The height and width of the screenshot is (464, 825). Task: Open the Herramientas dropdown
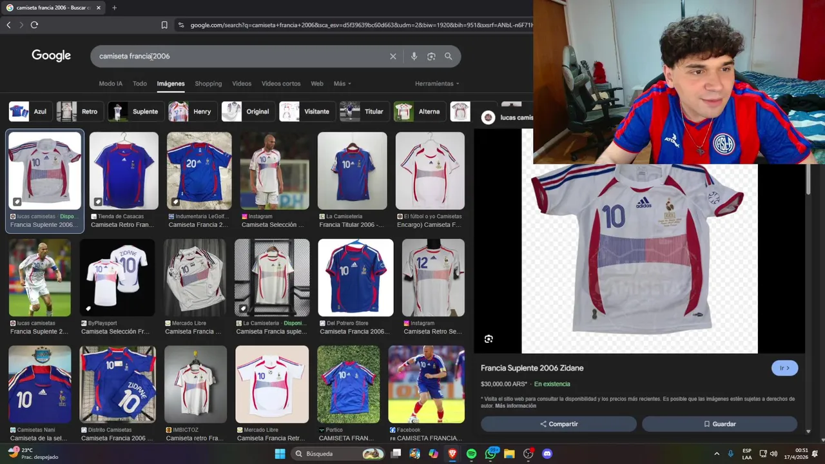pos(437,84)
